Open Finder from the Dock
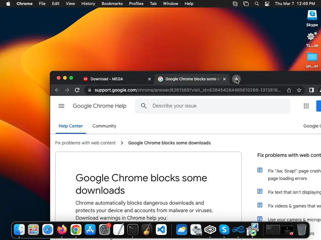321x240 pixels. pyautogui.click(x=19, y=229)
